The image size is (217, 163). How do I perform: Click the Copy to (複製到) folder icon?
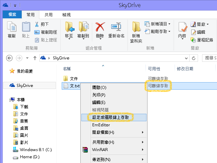(x=84, y=26)
